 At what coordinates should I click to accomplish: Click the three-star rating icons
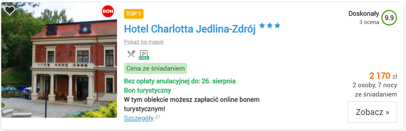(x=270, y=26)
